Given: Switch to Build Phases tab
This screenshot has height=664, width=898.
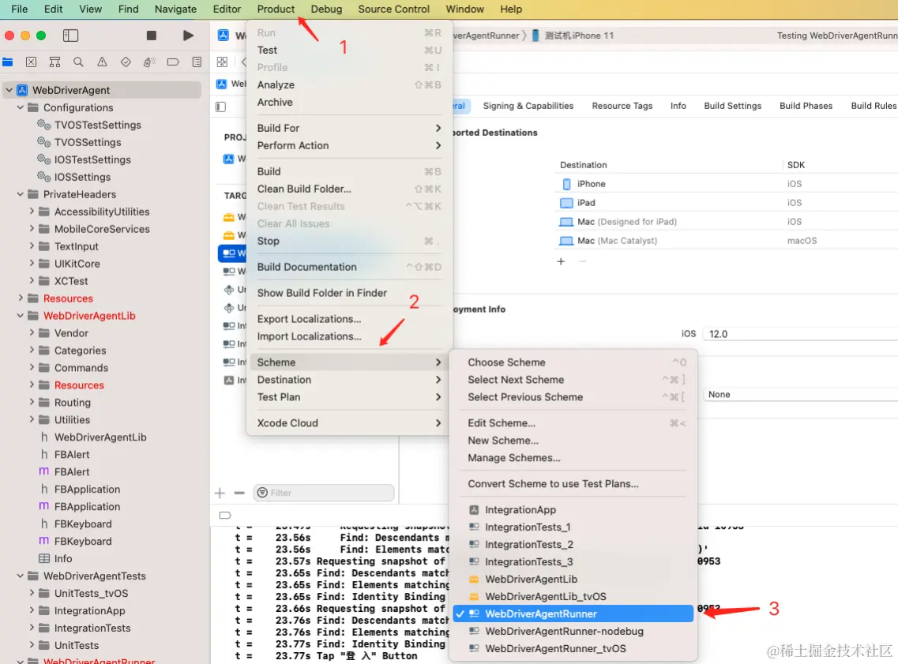Looking at the screenshot, I should [806, 106].
